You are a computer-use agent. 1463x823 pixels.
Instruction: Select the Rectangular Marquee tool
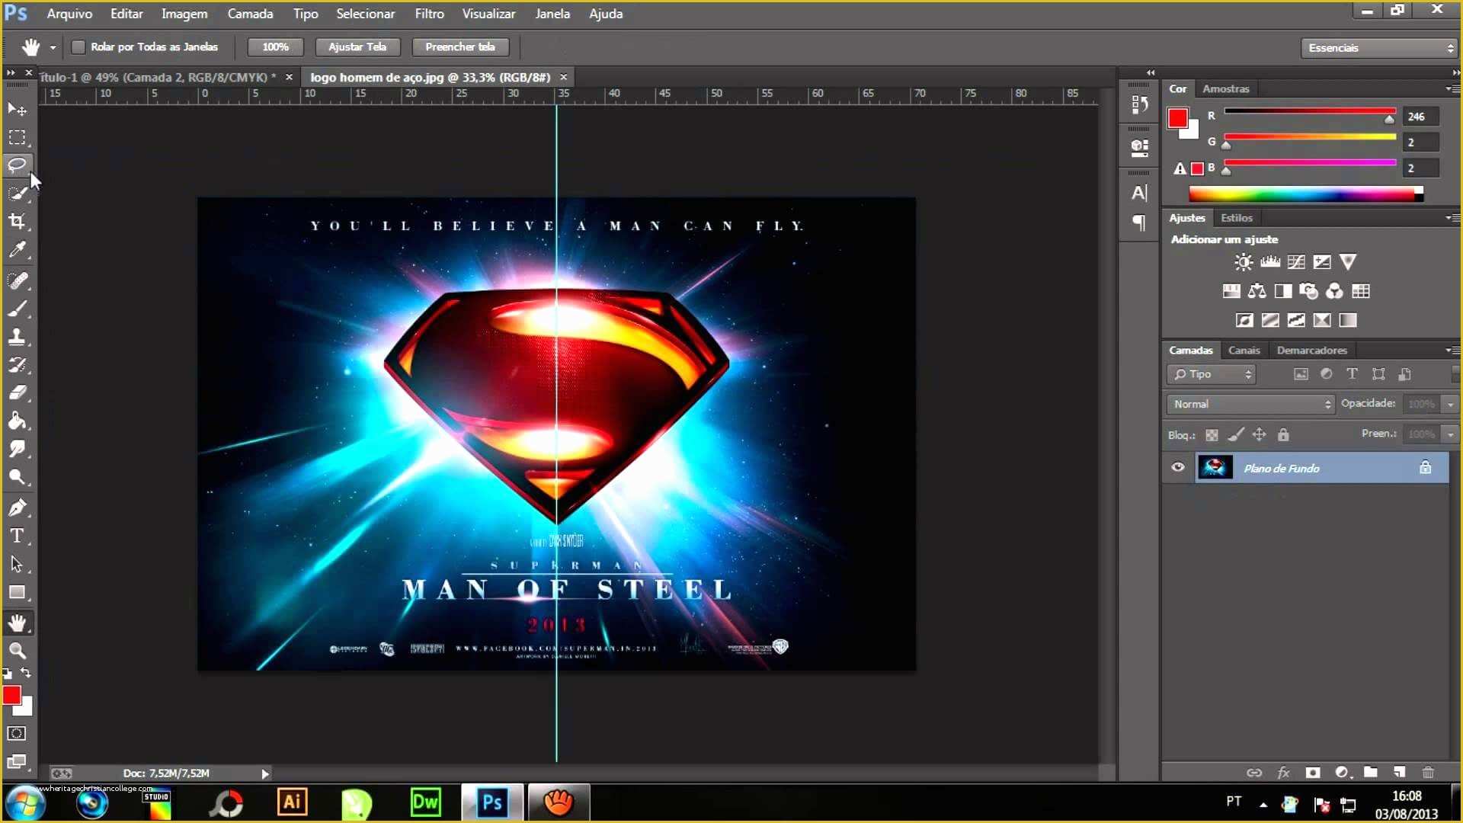(x=17, y=138)
